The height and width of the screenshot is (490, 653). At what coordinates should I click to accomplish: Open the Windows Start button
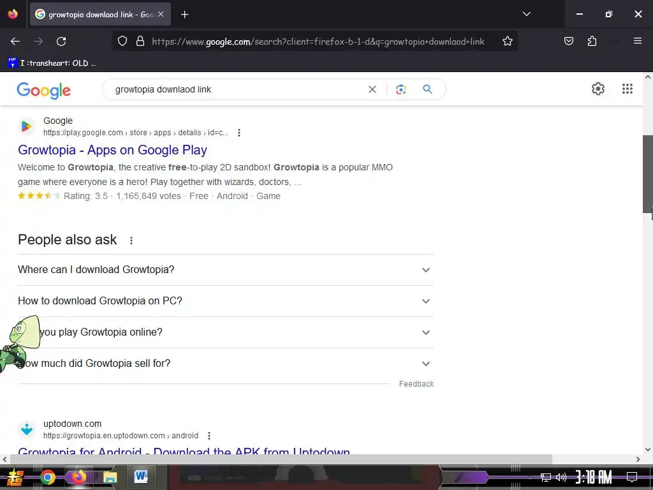click(15, 477)
